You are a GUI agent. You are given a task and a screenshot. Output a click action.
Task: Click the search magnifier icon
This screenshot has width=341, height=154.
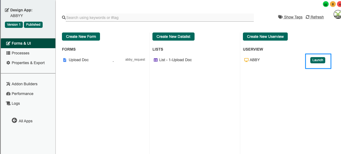point(64,18)
